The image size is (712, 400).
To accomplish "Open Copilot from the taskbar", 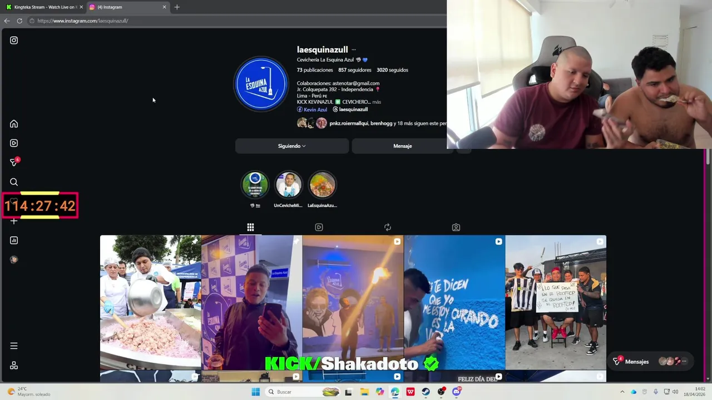I will tap(380, 392).
